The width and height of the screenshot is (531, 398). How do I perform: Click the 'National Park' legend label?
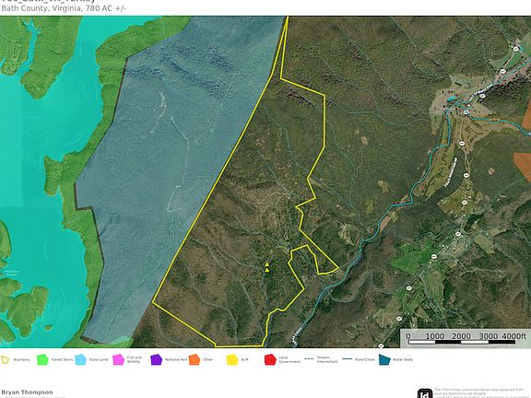[x=176, y=359]
